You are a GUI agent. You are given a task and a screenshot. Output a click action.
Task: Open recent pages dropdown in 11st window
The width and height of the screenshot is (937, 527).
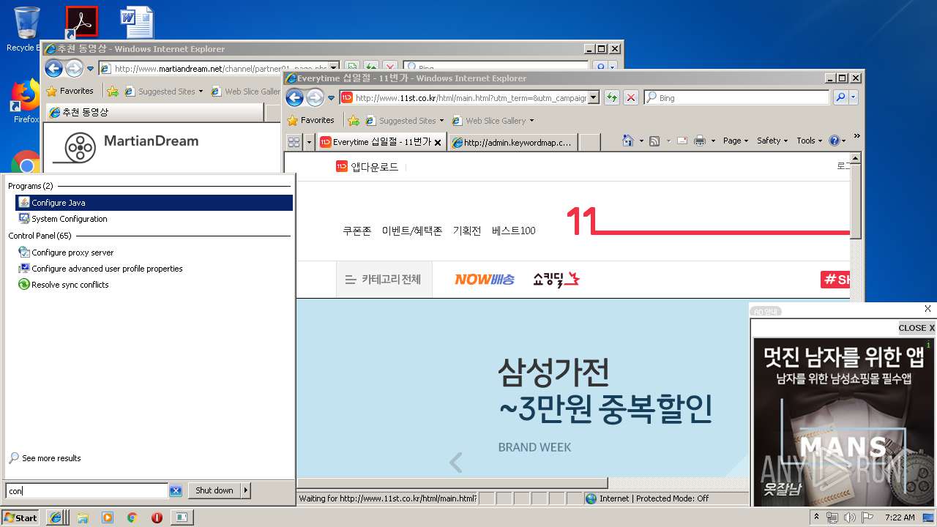pos(331,98)
